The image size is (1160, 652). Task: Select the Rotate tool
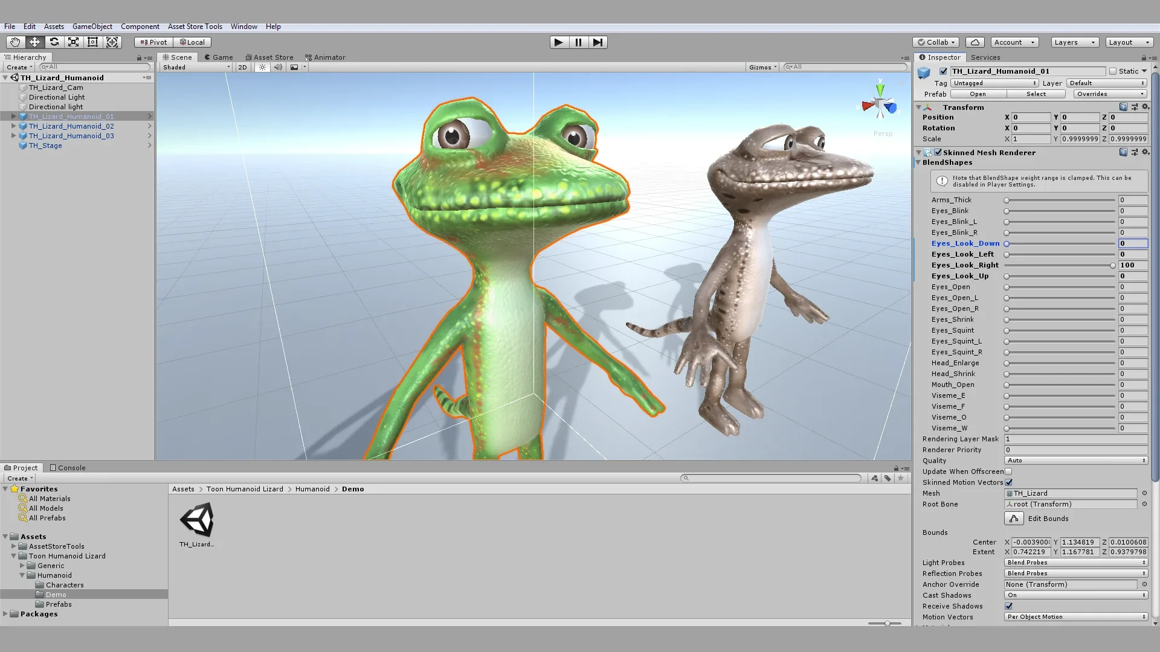tap(54, 42)
